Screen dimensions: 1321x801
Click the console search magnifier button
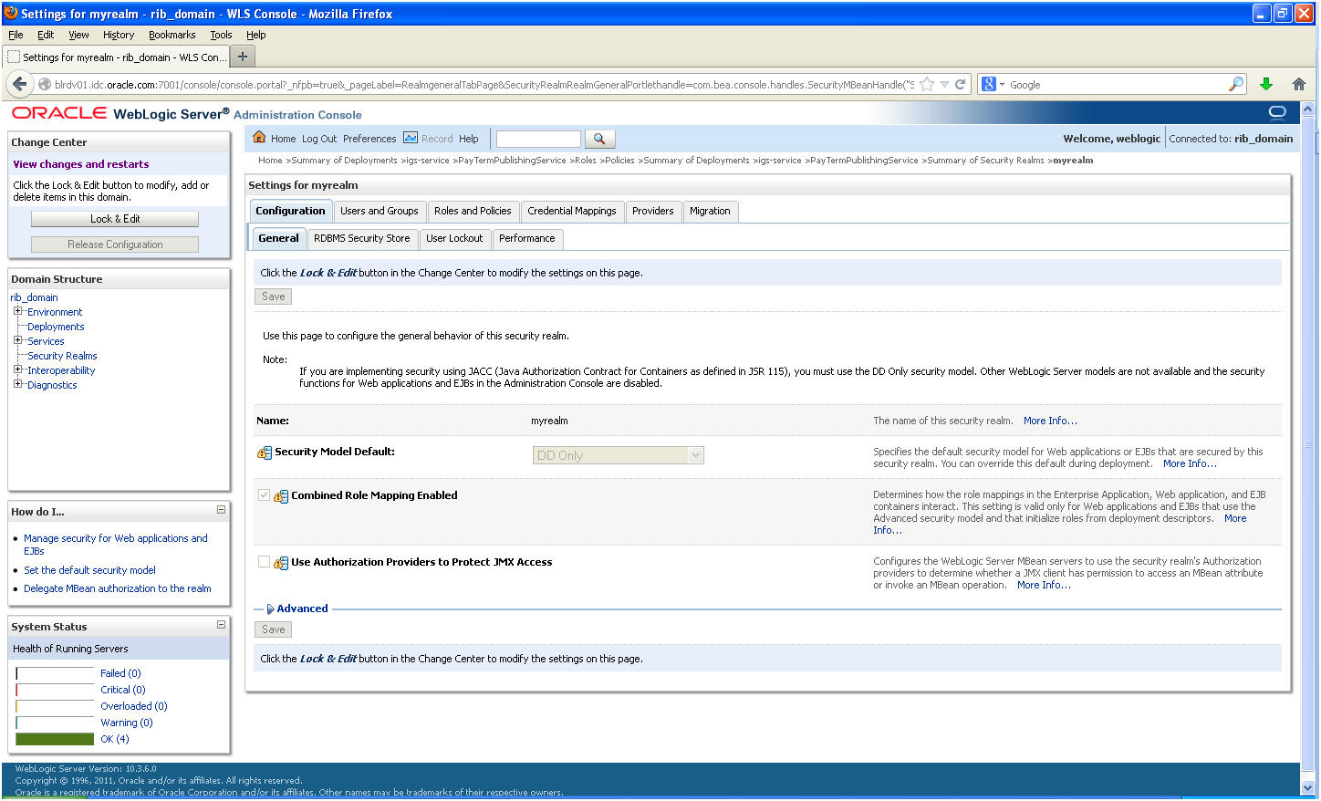click(x=599, y=139)
